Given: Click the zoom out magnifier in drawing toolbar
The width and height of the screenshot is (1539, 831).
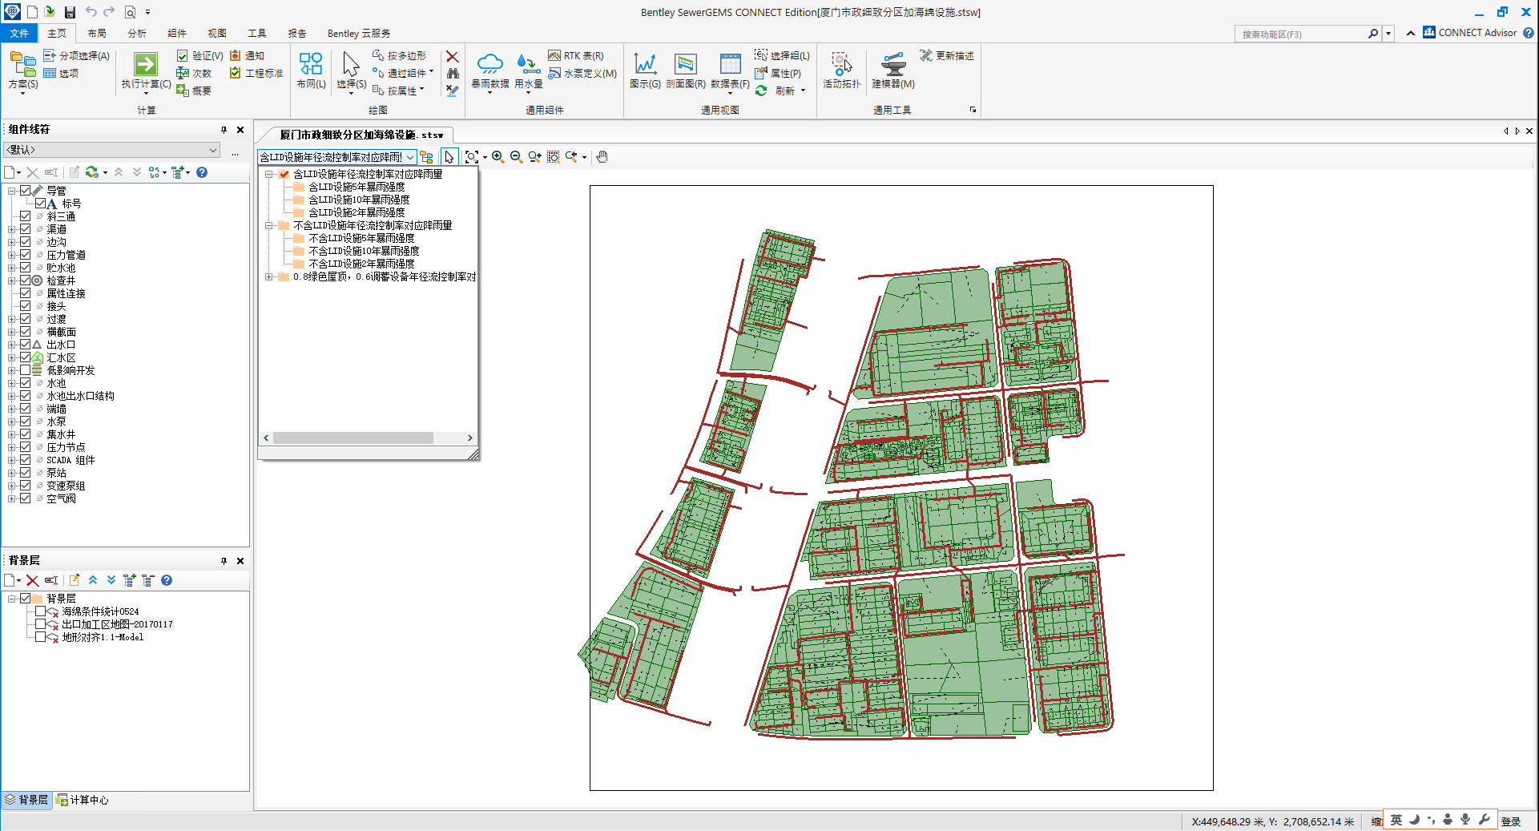Looking at the screenshot, I should 516,157.
